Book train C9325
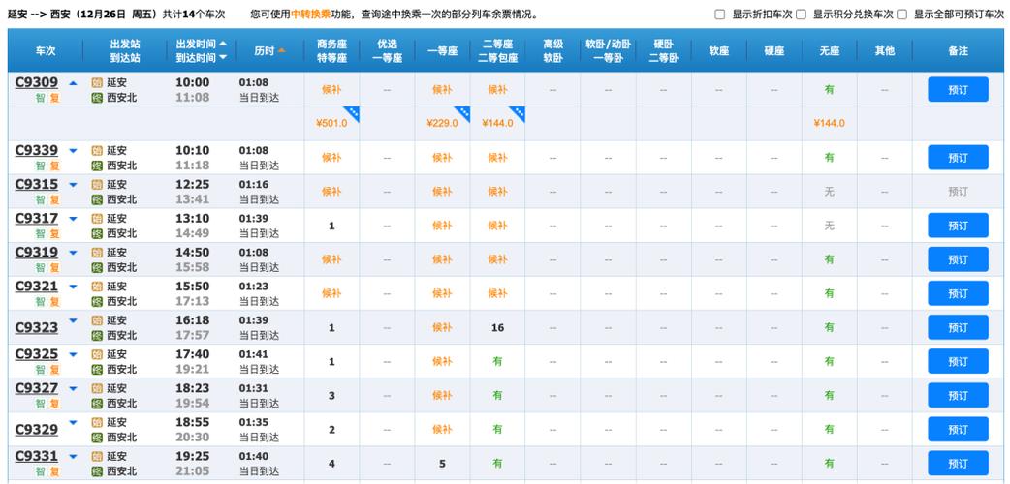Viewport: 1010px width, 484px height. (958, 361)
